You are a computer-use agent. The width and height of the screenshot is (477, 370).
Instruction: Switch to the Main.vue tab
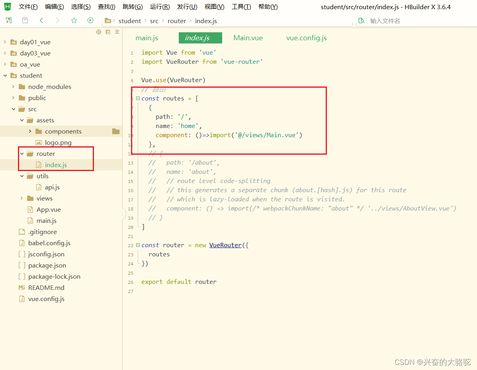pyautogui.click(x=248, y=38)
